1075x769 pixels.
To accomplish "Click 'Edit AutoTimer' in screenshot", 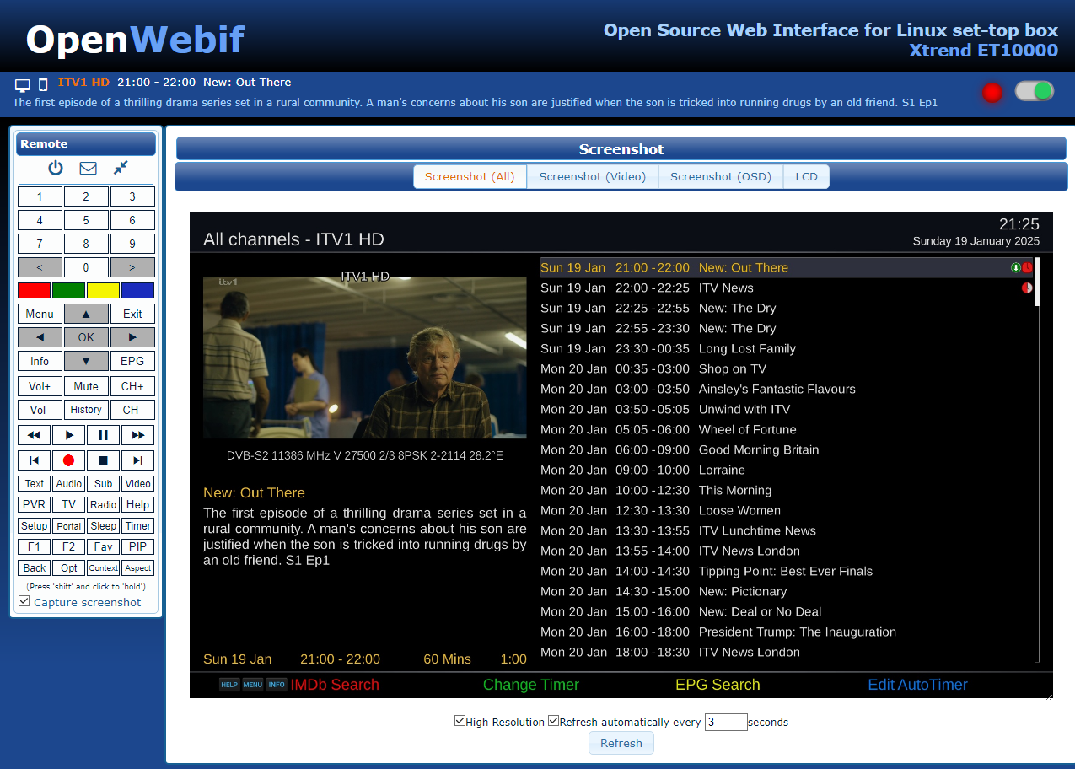I will (917, 685).
